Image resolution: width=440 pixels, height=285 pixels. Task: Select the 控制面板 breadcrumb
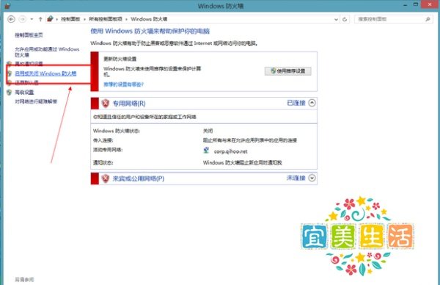coord(70,19)
